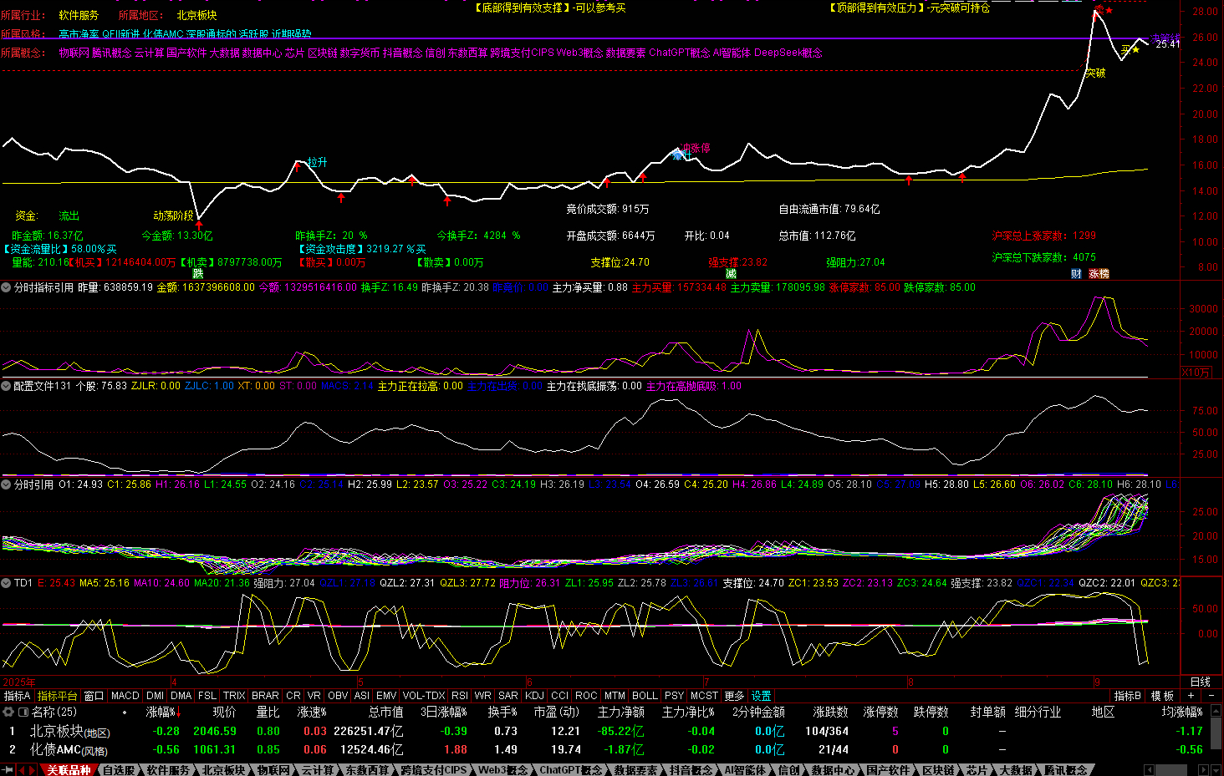
Task: Click the table vertical scrollbar thumb
Action: tap(1216, 735)
